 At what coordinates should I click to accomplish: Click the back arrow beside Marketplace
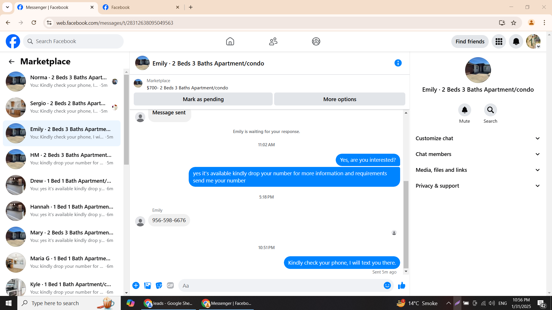point(12,61)
